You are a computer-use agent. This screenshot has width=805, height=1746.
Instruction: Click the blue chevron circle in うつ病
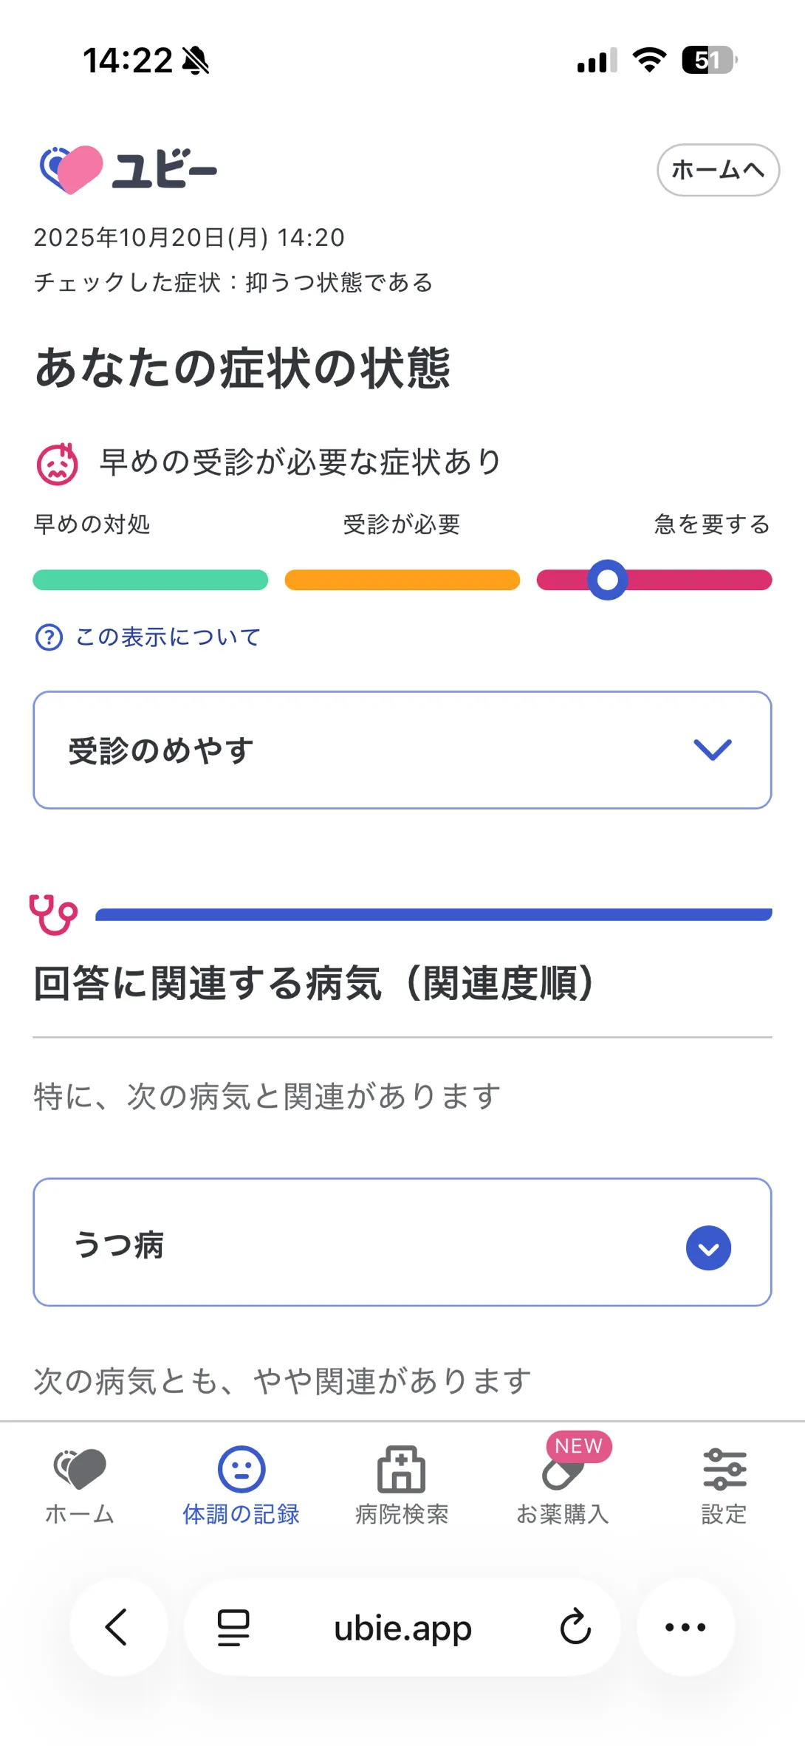(x=708, y=1248)
